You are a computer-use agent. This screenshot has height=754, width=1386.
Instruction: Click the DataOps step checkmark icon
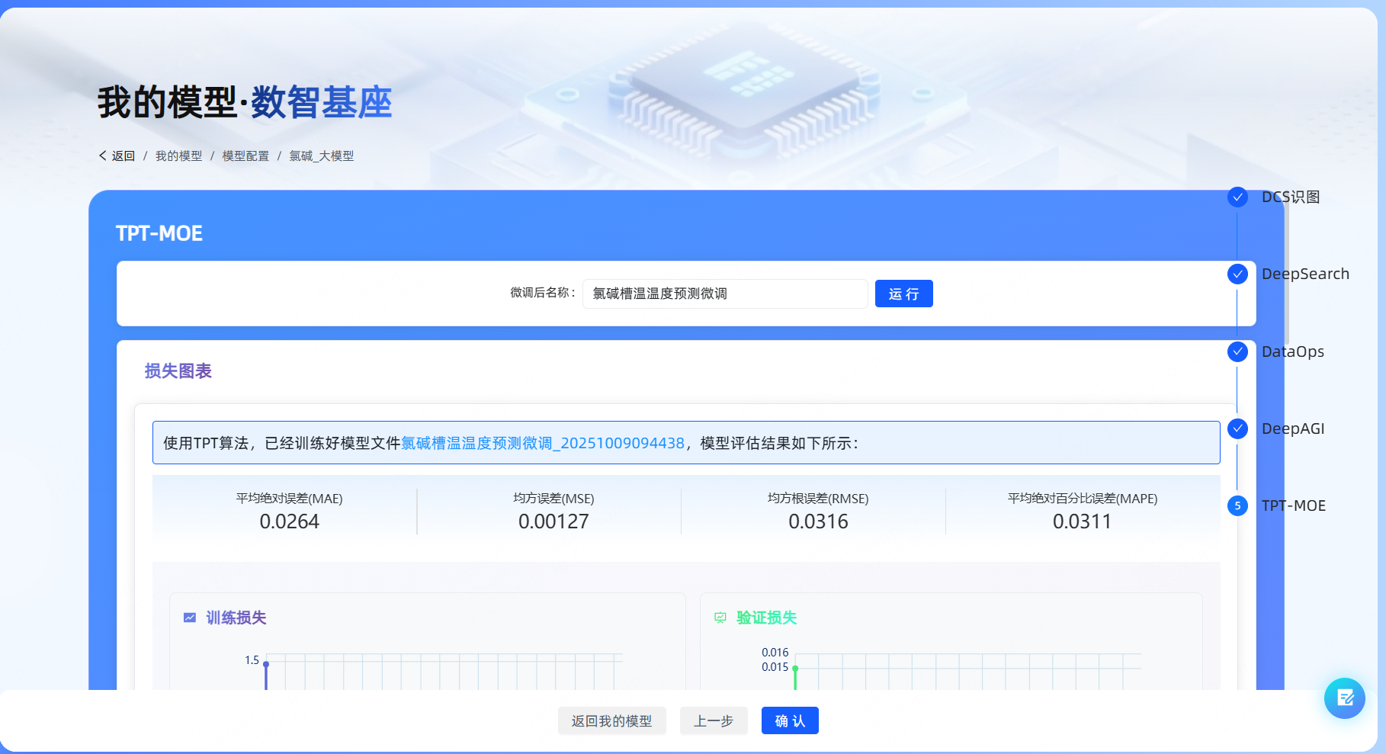tap(1237, 351)
